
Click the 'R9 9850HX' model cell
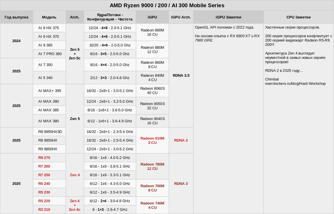[49, 149]
